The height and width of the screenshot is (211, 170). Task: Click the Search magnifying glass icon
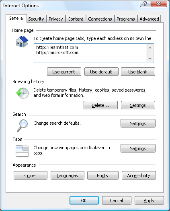(22, 125)
